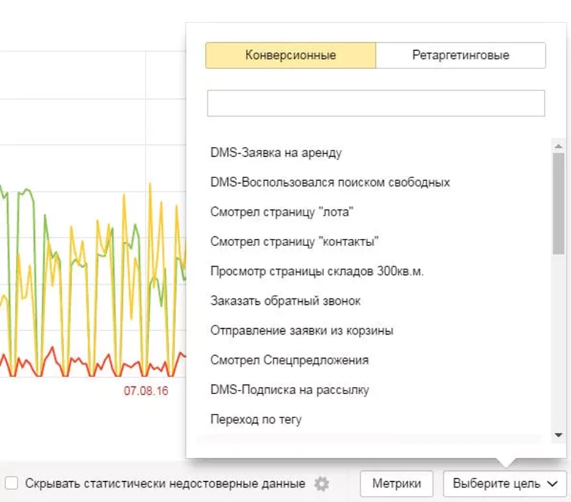This screenshot has width=571, height=502.
Task: Click the 07.08.16 date label on chart
Action: (x=146, y=391)
